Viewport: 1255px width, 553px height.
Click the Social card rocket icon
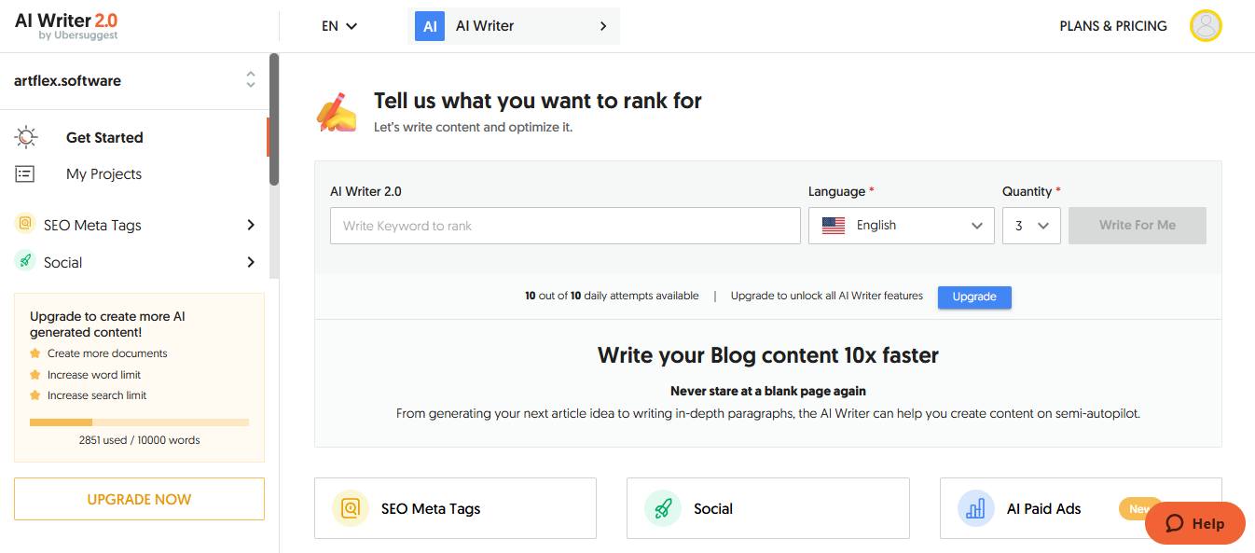click(x=663, y=508)
